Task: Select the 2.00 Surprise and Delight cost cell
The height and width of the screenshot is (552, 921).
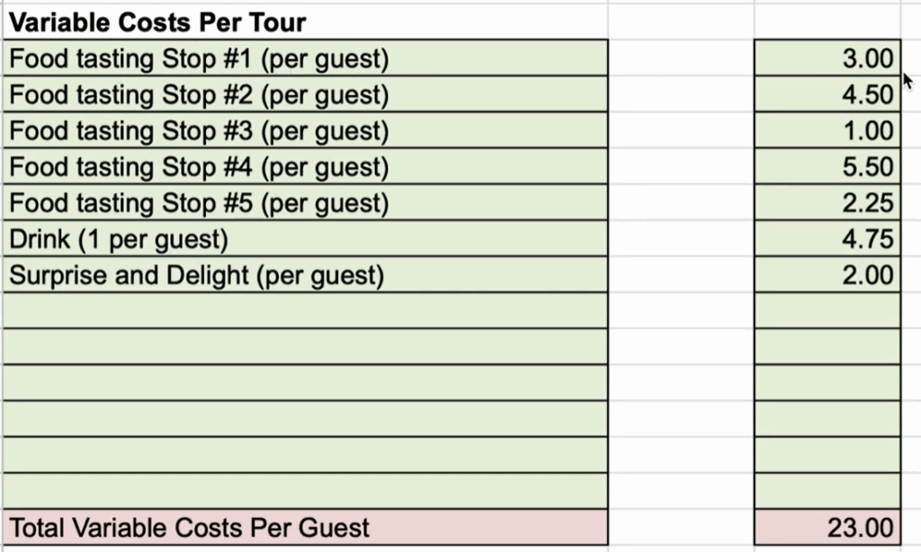Action: (827, 274)
